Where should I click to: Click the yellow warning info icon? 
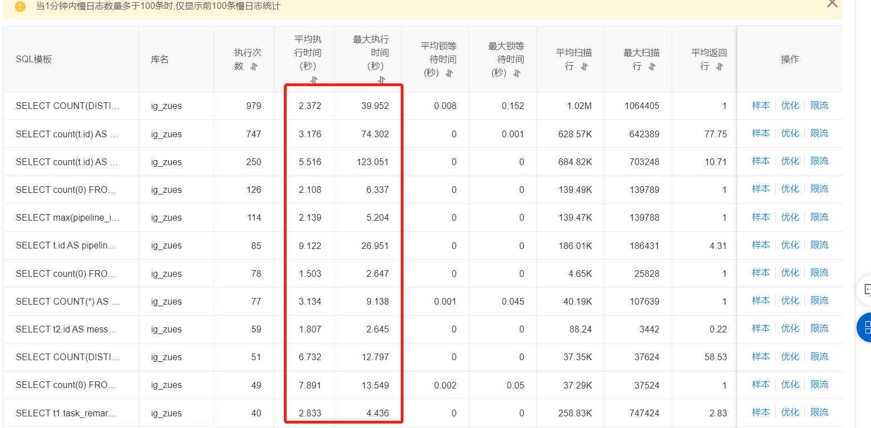(20, 7)
